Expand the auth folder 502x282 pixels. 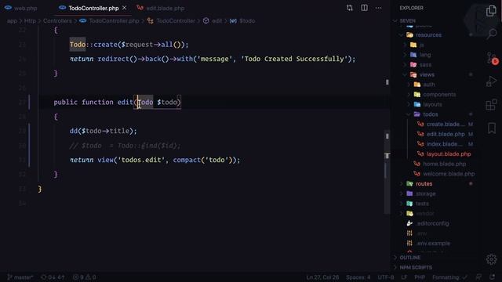(x=429, y=85)
